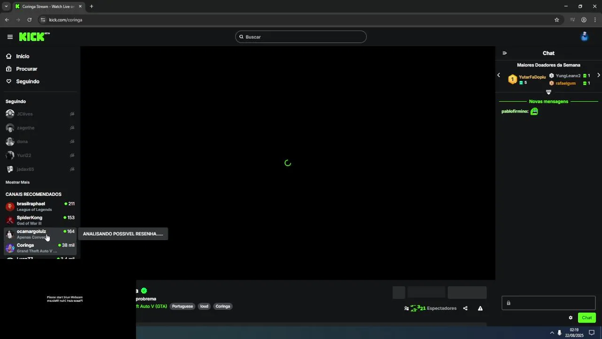Click the Coringa tag
This screenshot has width=602, height=339.
click(223, 307)
